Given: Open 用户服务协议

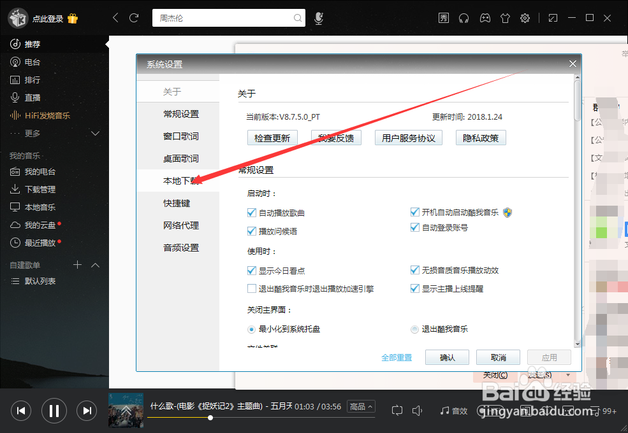Looking at the screenshot, I should click(408, 138).
